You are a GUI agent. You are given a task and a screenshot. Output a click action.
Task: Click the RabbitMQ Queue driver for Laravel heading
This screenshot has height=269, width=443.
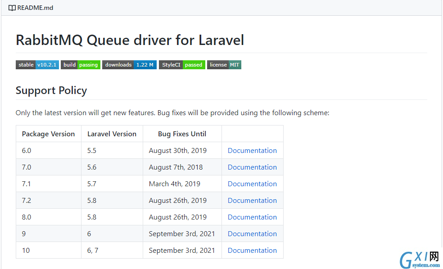pos(130,40)
